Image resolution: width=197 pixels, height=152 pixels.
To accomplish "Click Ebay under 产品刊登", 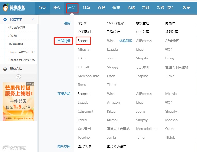I will click(140, 50).
